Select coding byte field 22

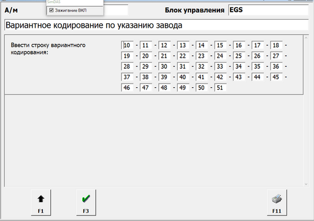pyautogui.click(x=183, y=56)
